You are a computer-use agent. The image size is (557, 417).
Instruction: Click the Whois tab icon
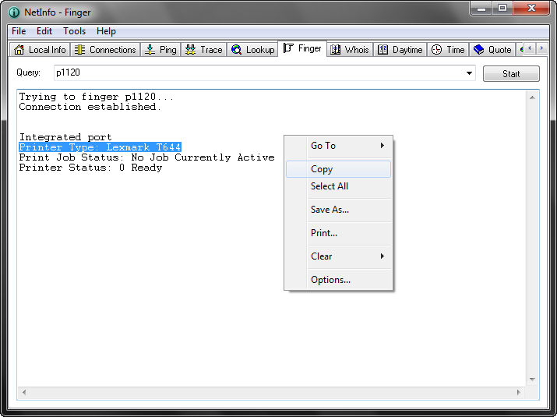click(336, 50)
